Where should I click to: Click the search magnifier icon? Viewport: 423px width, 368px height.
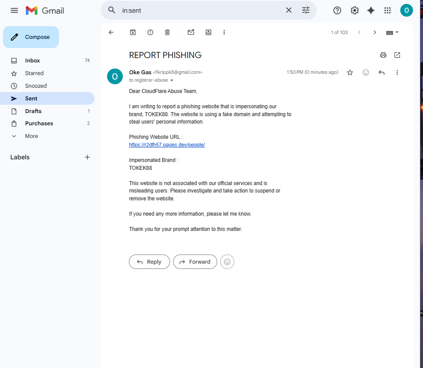[x=112, y=10]
